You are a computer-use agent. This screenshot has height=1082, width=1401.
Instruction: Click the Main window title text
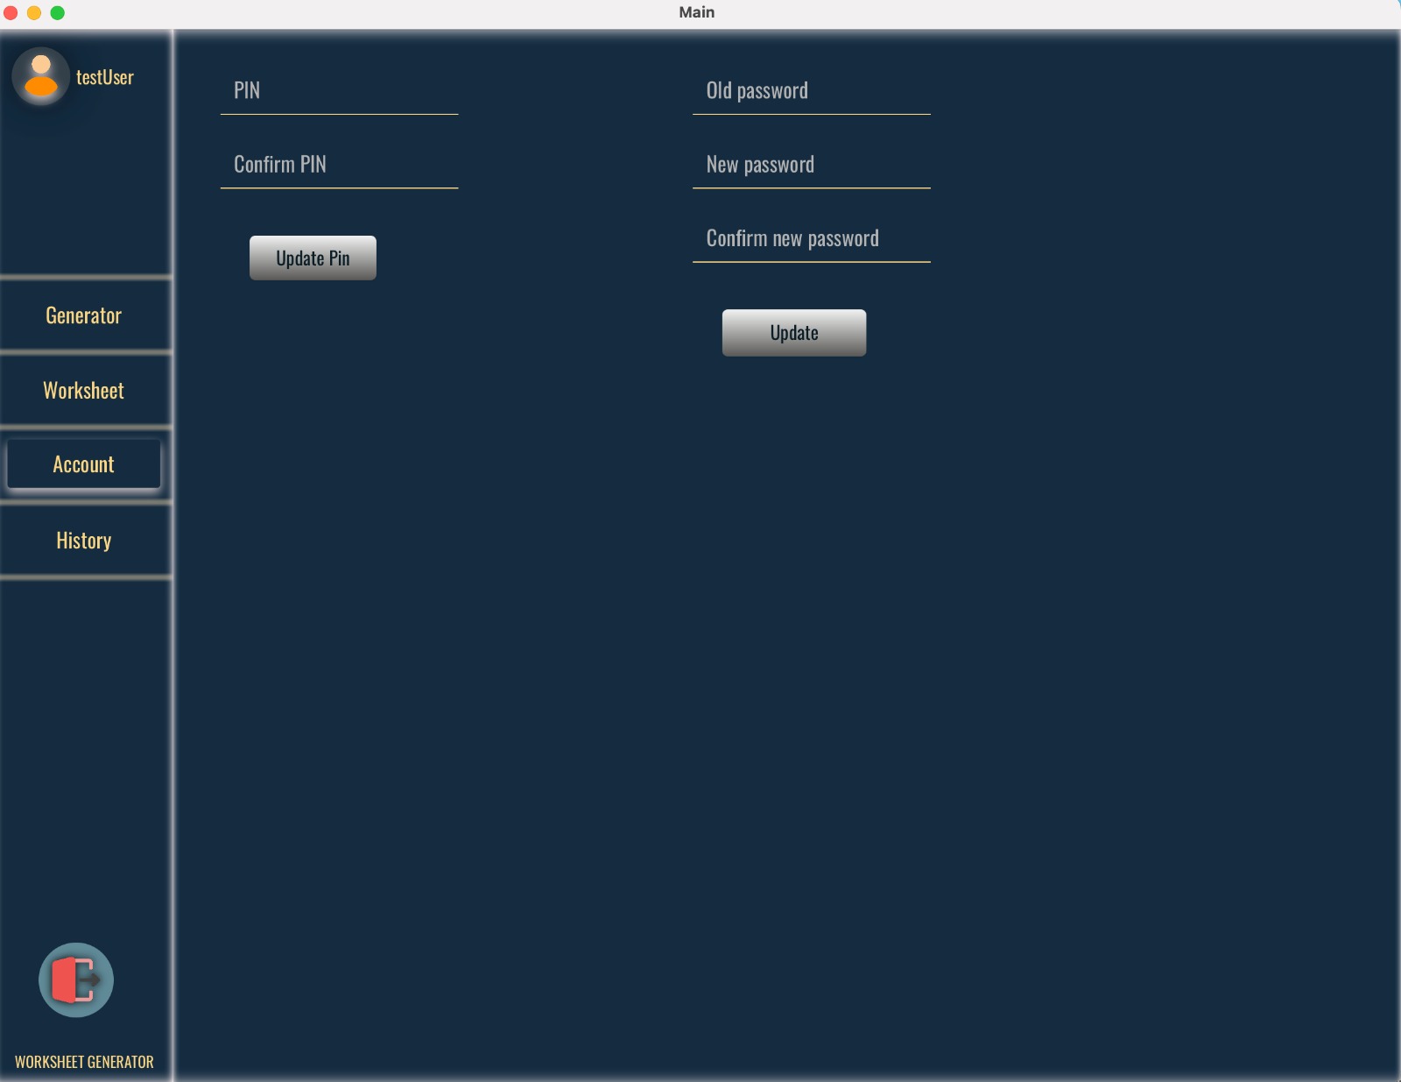click(697, 12)
